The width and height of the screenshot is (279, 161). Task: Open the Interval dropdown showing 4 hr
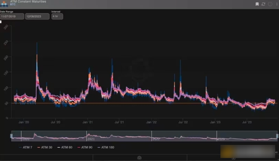tap(57, 16)
